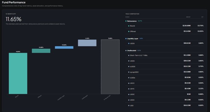Screen dimensions: 210x112
Task: Click the Offered bar in the waterfall chart
Action: 41,51
